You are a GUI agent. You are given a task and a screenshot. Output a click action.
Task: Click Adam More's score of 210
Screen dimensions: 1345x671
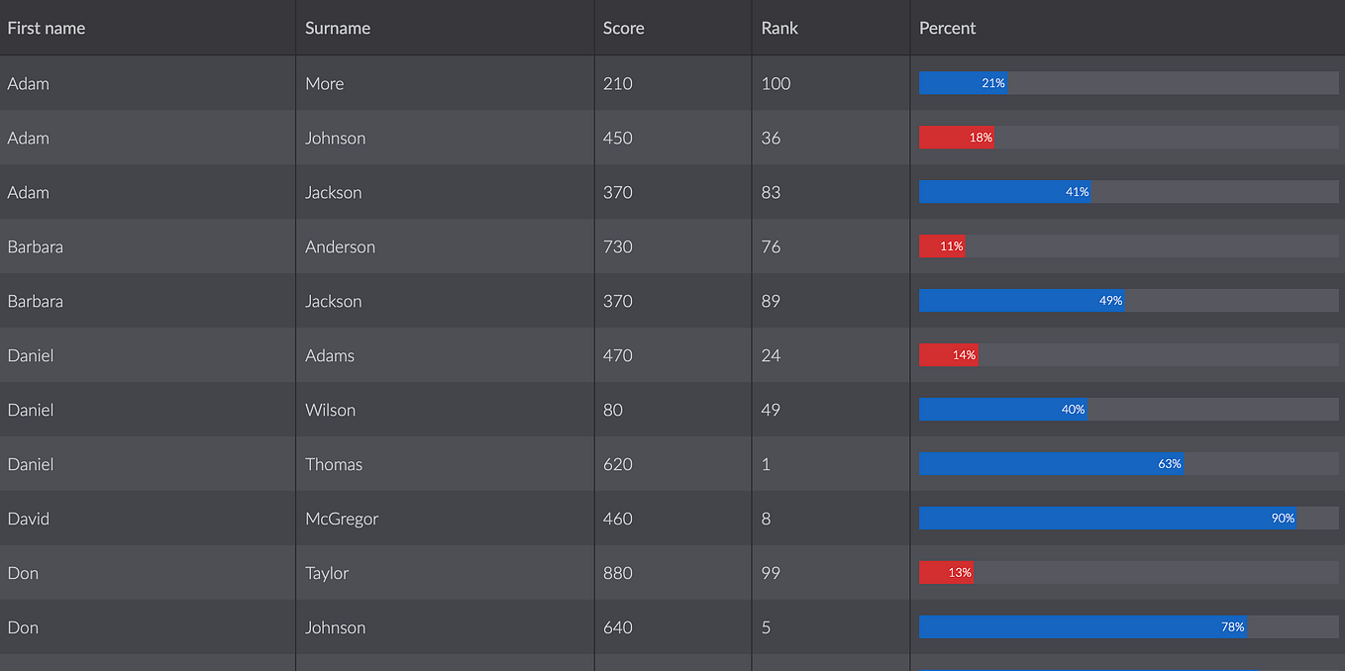coord(617,83)
